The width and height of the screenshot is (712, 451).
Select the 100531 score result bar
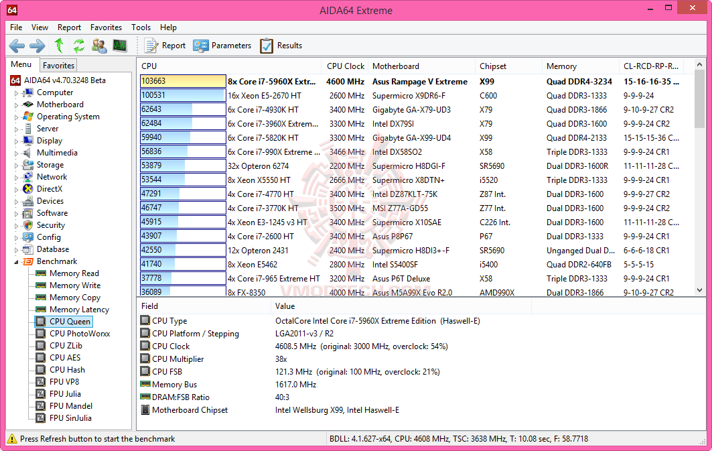pyautogui.click(x=183, y=95)
